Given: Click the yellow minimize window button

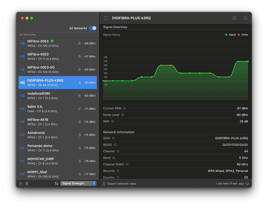Looking at the screenshot, I should 27,18.
